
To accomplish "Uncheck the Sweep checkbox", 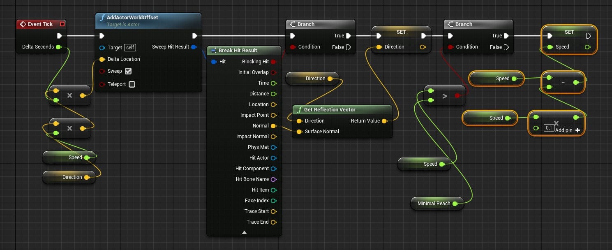I will [128, 71].
